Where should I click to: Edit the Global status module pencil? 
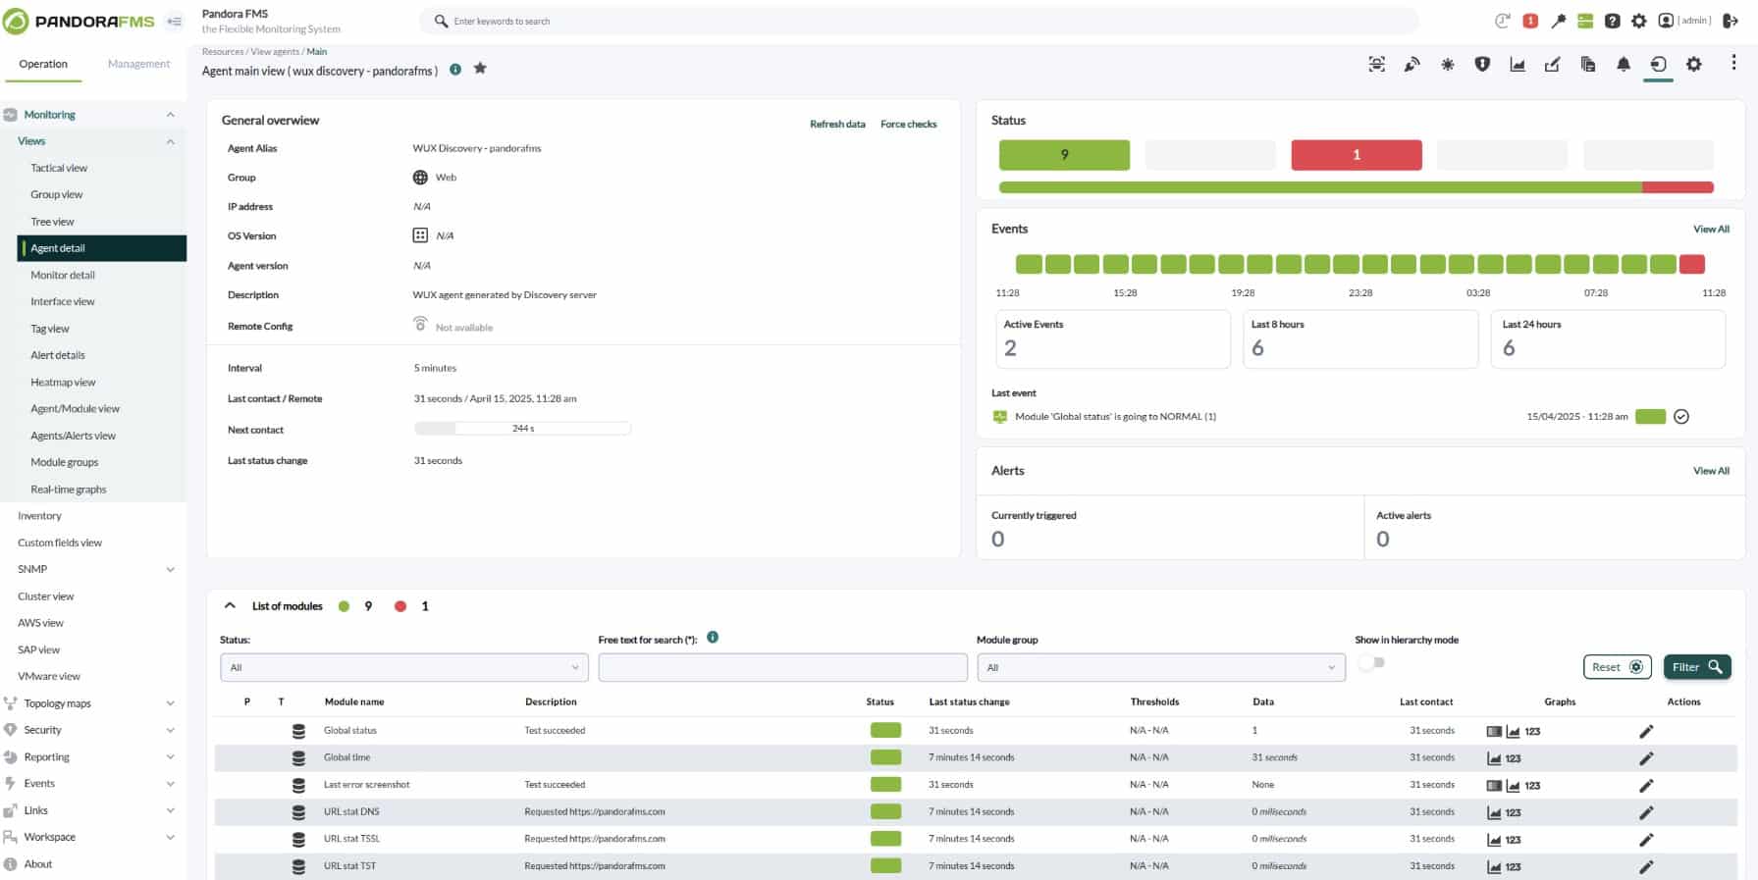tap(1646, 731)
